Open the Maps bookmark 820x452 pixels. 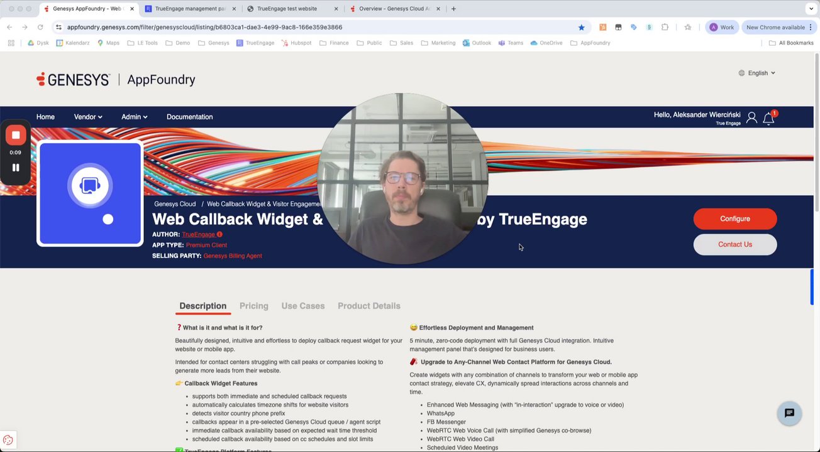pyautogui.click(x=108, y=43)
